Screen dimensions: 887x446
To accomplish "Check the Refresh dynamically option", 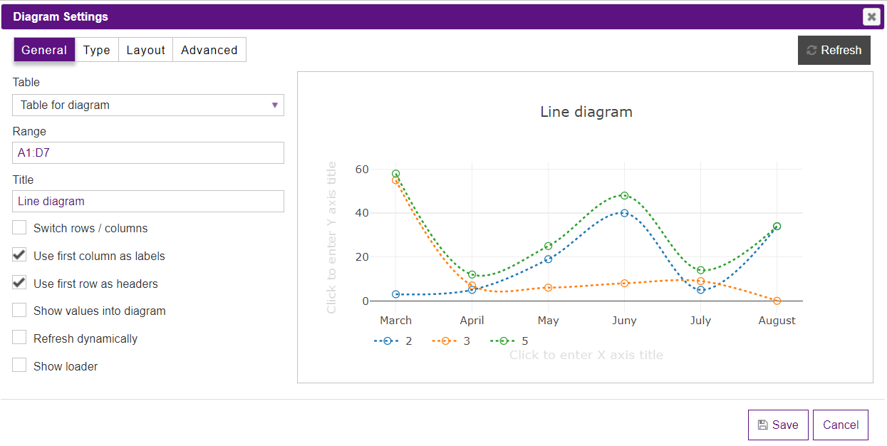I will coord(19,338).
